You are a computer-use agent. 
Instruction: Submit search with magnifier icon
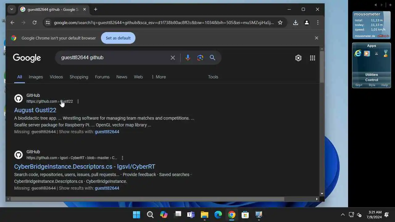[212, 58]
